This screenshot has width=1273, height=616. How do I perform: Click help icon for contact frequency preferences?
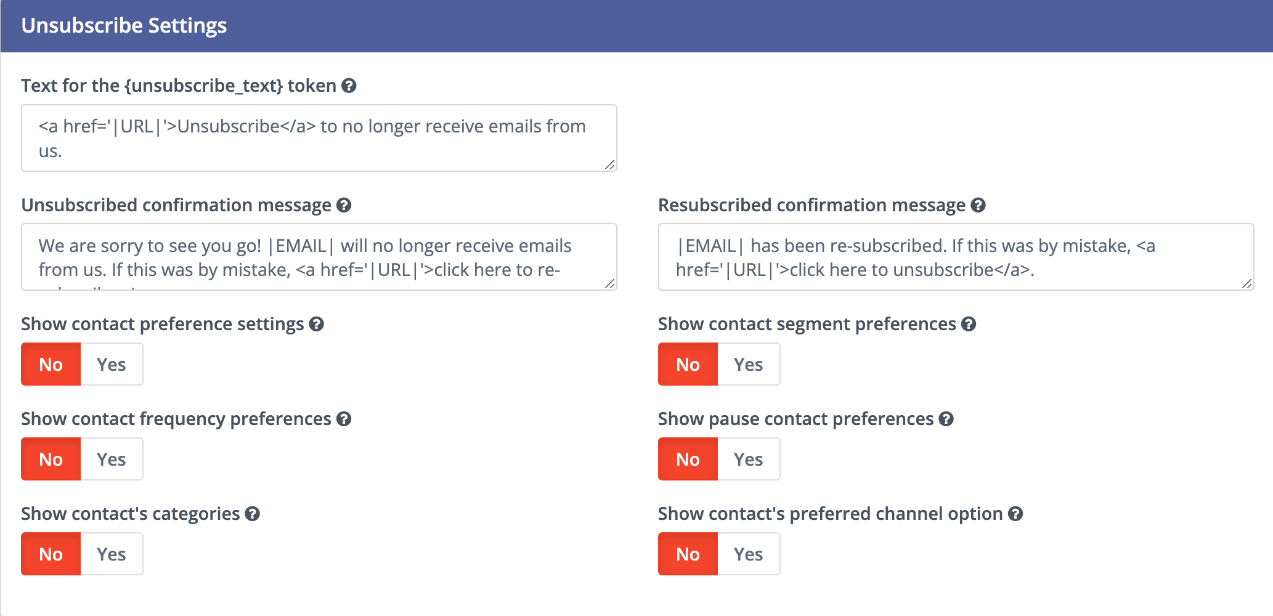tap(344, 419)
